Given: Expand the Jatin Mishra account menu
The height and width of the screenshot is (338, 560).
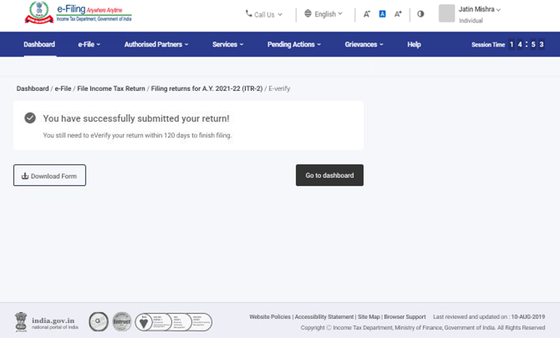Looking at the screenshot, I should point(480,10).
